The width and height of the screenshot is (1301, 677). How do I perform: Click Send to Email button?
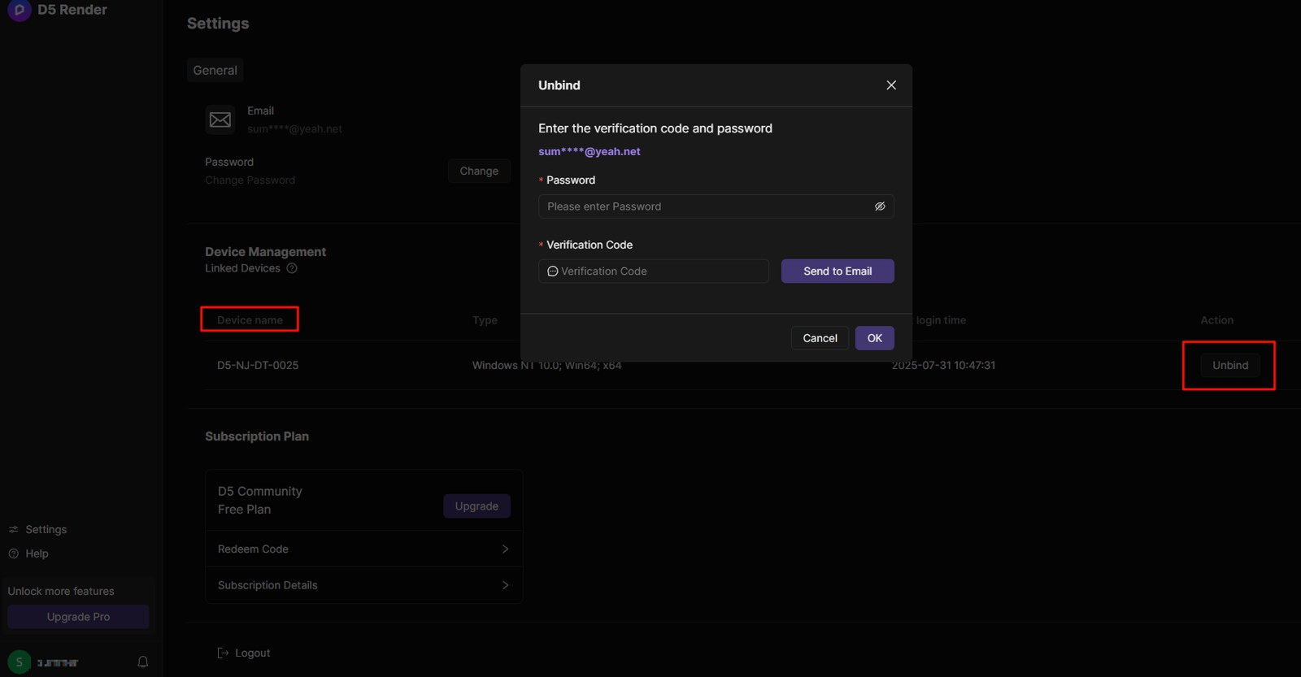(838, 271)
